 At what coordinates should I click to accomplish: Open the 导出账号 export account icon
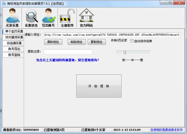click(x=48, y=17)
